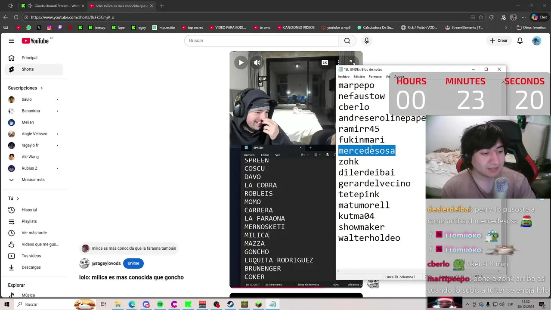Toggle closed captions on the Short

pos(325,62)
